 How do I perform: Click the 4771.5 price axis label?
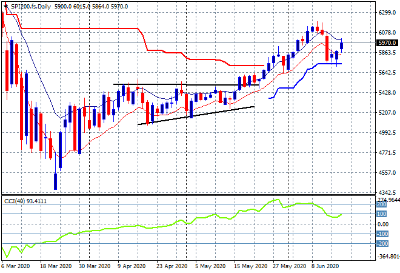(387, 153)
